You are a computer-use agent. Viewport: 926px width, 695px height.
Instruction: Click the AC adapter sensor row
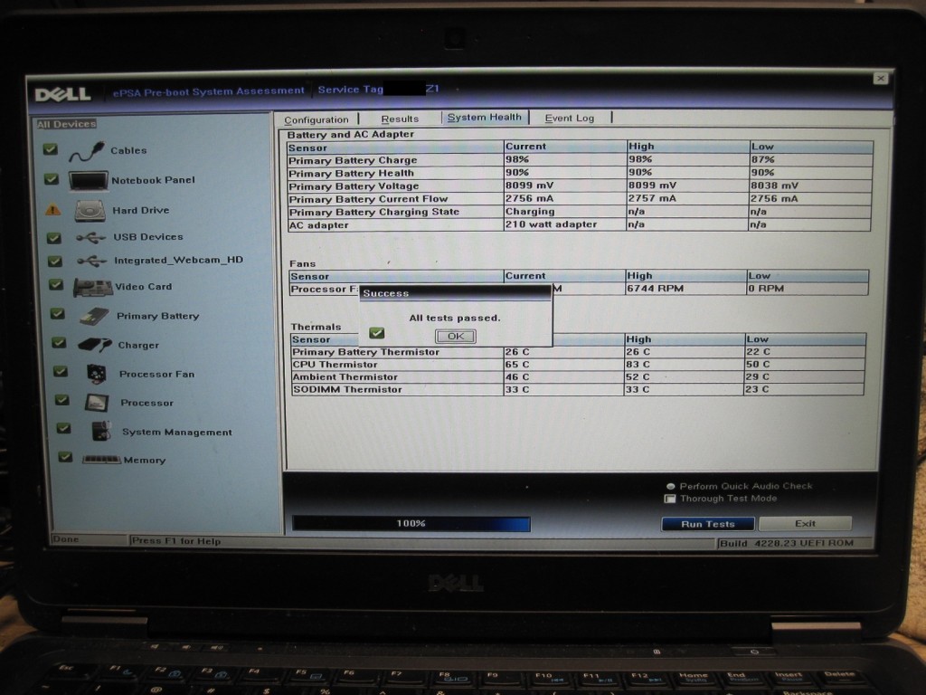580,224
